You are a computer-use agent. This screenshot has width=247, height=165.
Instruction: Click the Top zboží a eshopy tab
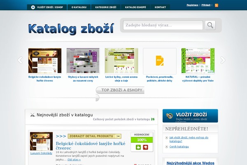120,90
